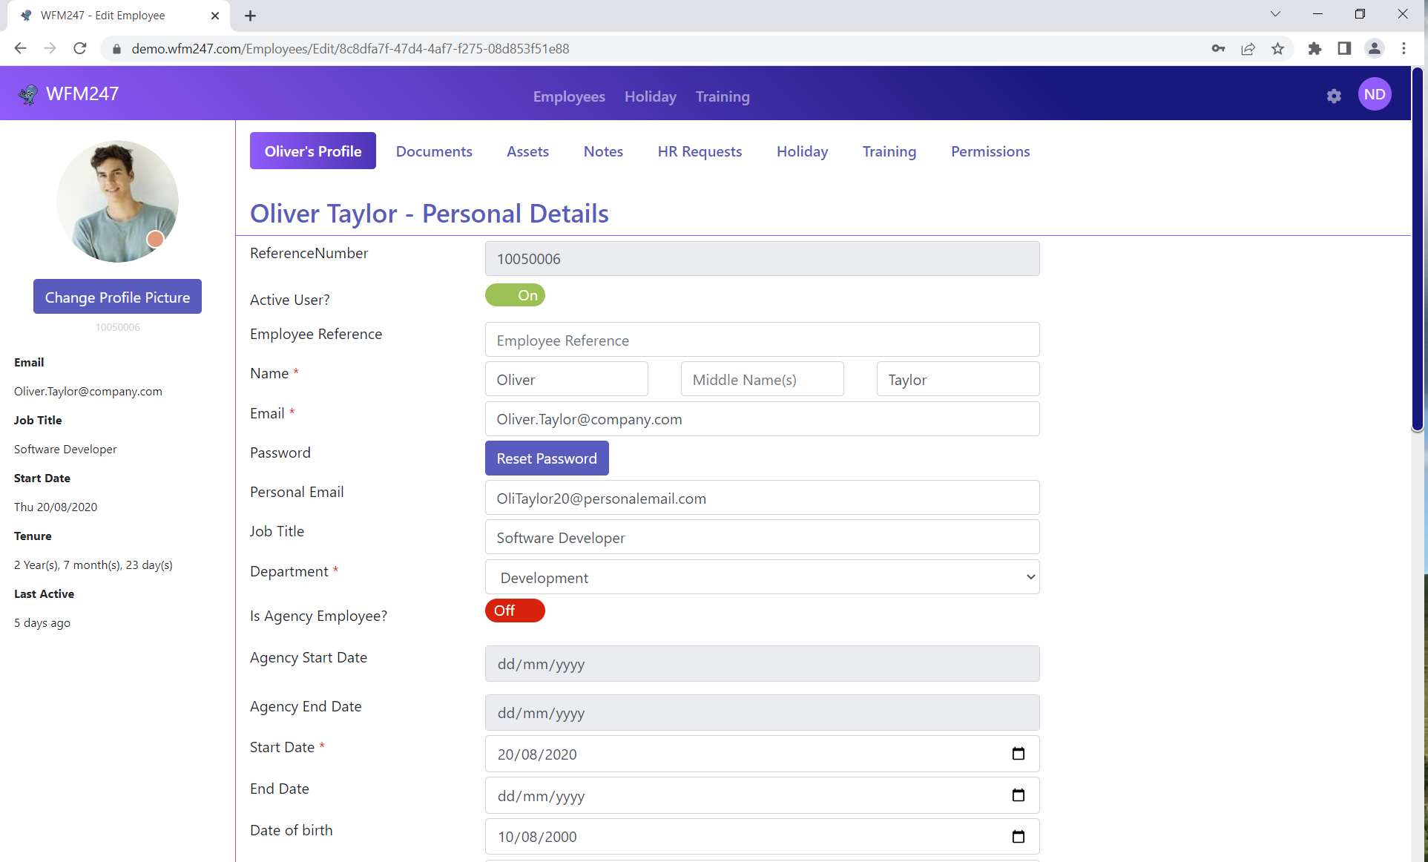Bookmark this page with the star icon
The width and height of the screenshot is (1428, 862).
1277,48
